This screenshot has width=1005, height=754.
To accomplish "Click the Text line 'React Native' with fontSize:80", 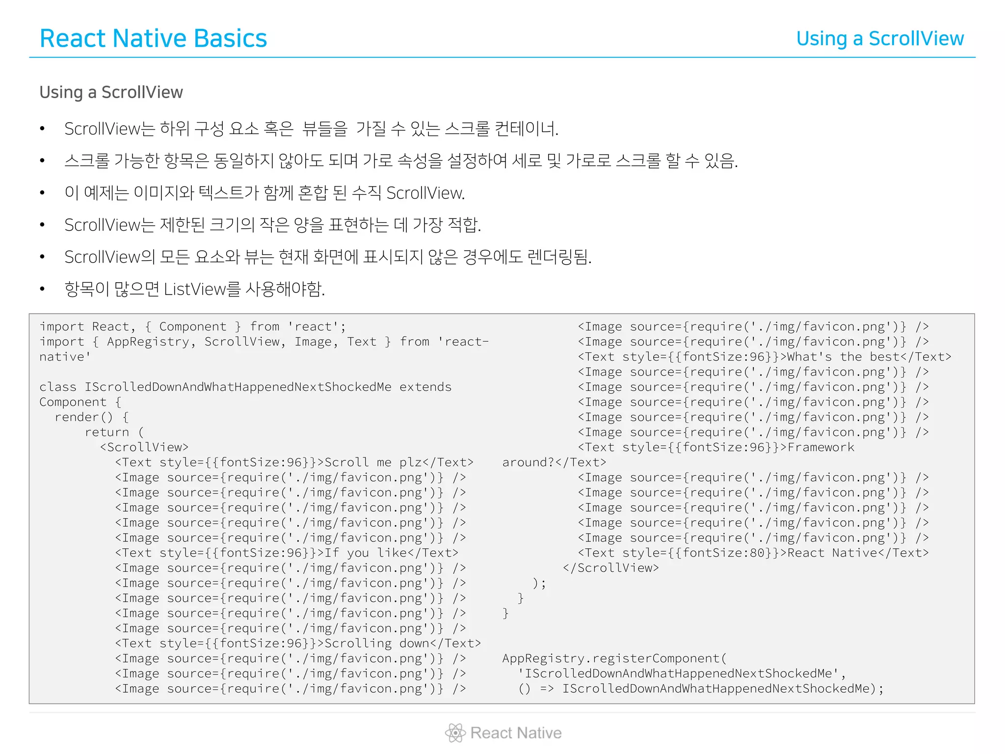I will (x=753, y=553).
